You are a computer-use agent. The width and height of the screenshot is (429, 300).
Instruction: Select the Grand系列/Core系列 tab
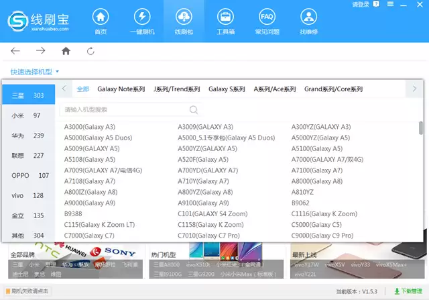pyautogui.click(x=334, y=89)
